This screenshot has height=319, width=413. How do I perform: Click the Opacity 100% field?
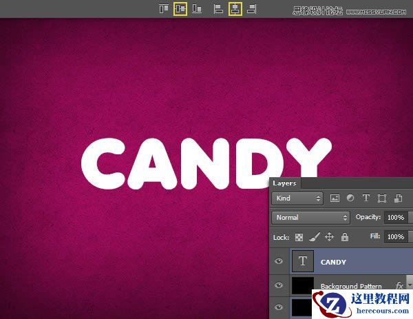click(x=396, y=218)
